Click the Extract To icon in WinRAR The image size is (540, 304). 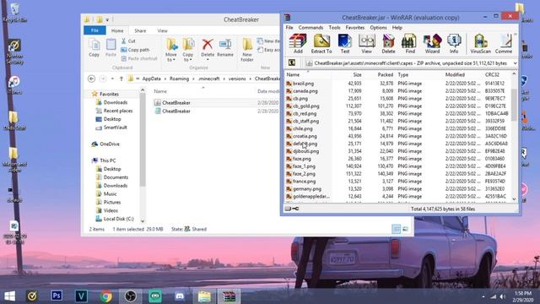[321, 44]
